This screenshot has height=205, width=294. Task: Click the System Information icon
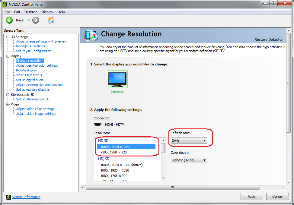pos(8,197)
